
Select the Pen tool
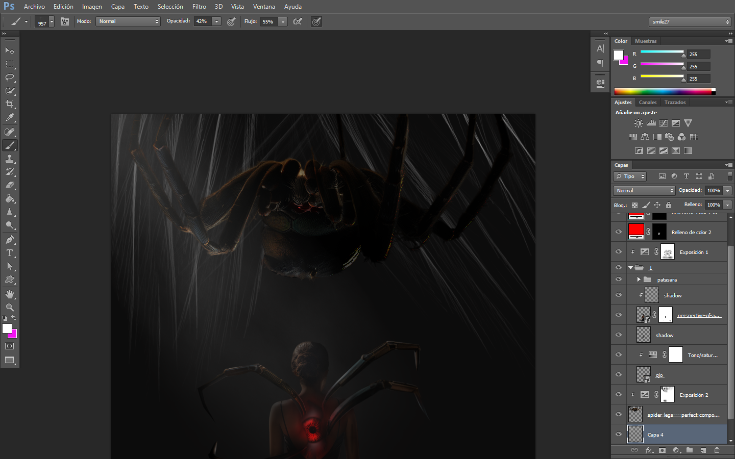point(10,240)
